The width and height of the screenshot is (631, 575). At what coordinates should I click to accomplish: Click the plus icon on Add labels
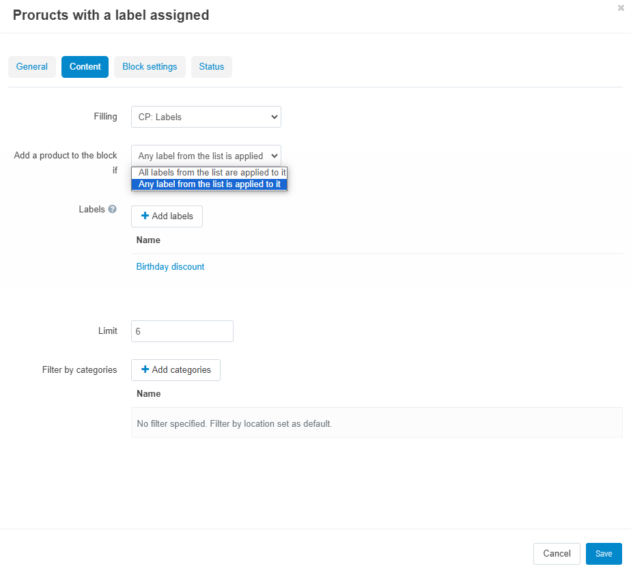(145, 216)
